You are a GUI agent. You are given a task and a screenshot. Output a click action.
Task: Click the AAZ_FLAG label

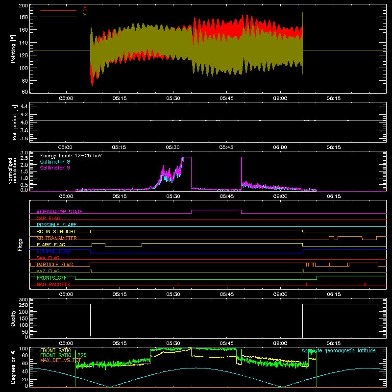pyautogui.click(x=48, y=271)
